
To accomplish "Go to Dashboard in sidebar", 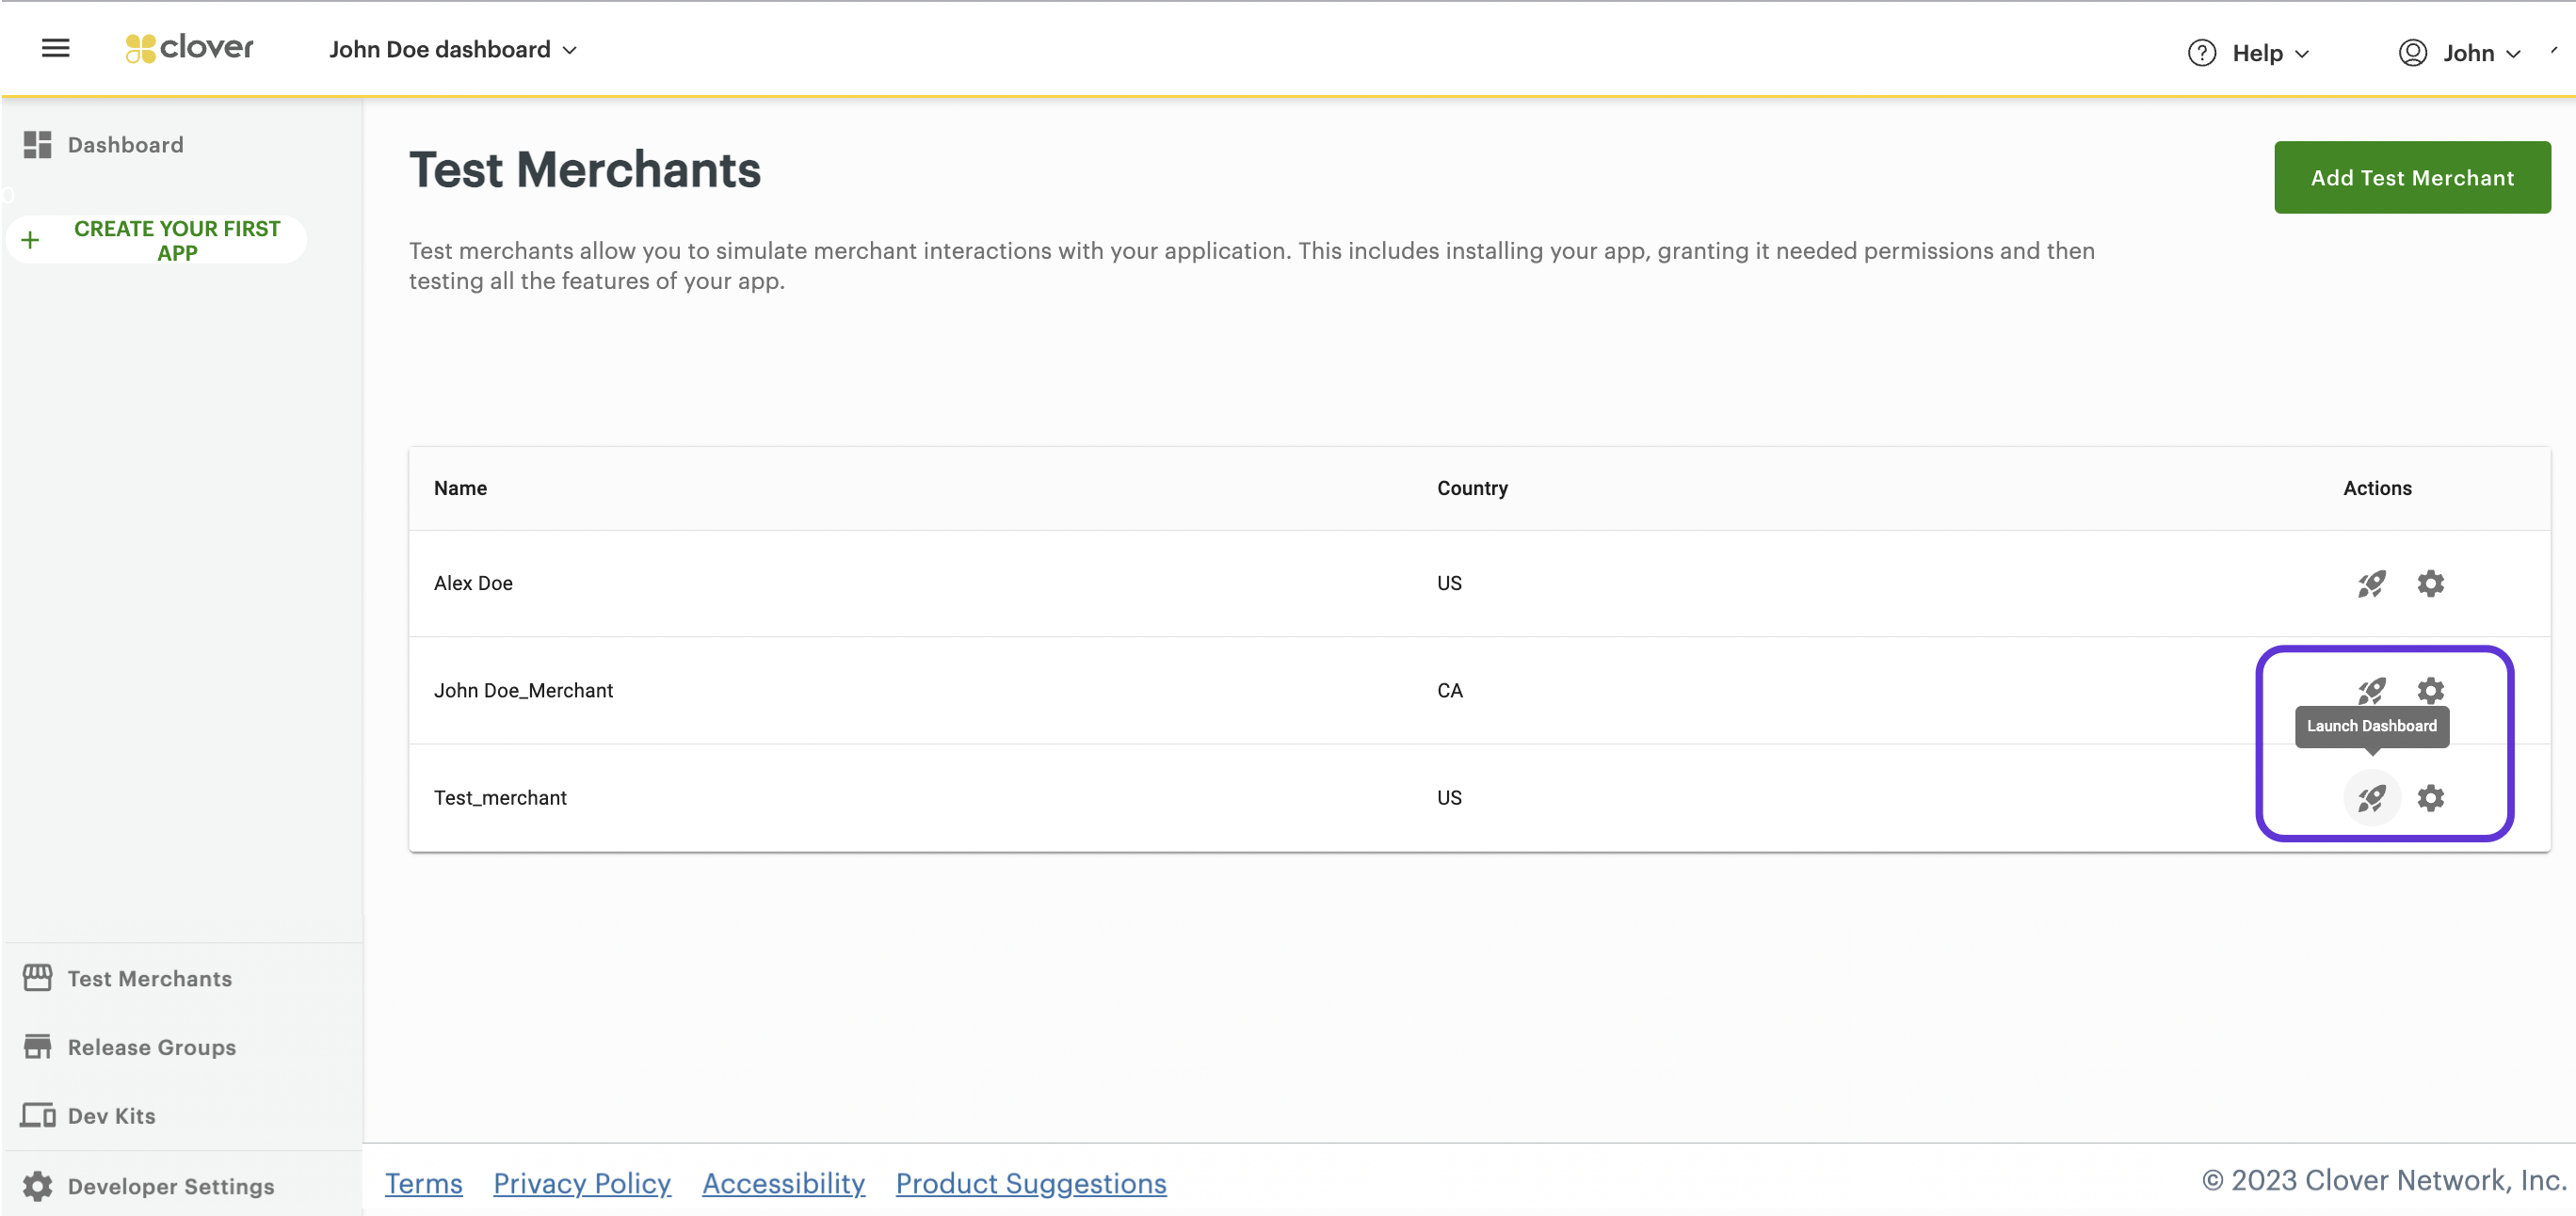I will coord(125,145).
